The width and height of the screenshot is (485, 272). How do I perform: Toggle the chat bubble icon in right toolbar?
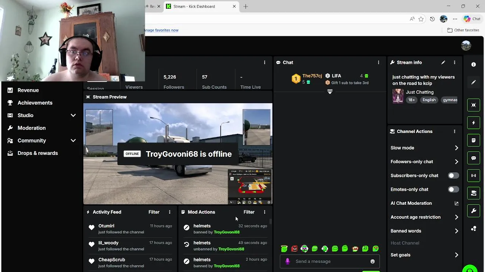pos(474,158)
